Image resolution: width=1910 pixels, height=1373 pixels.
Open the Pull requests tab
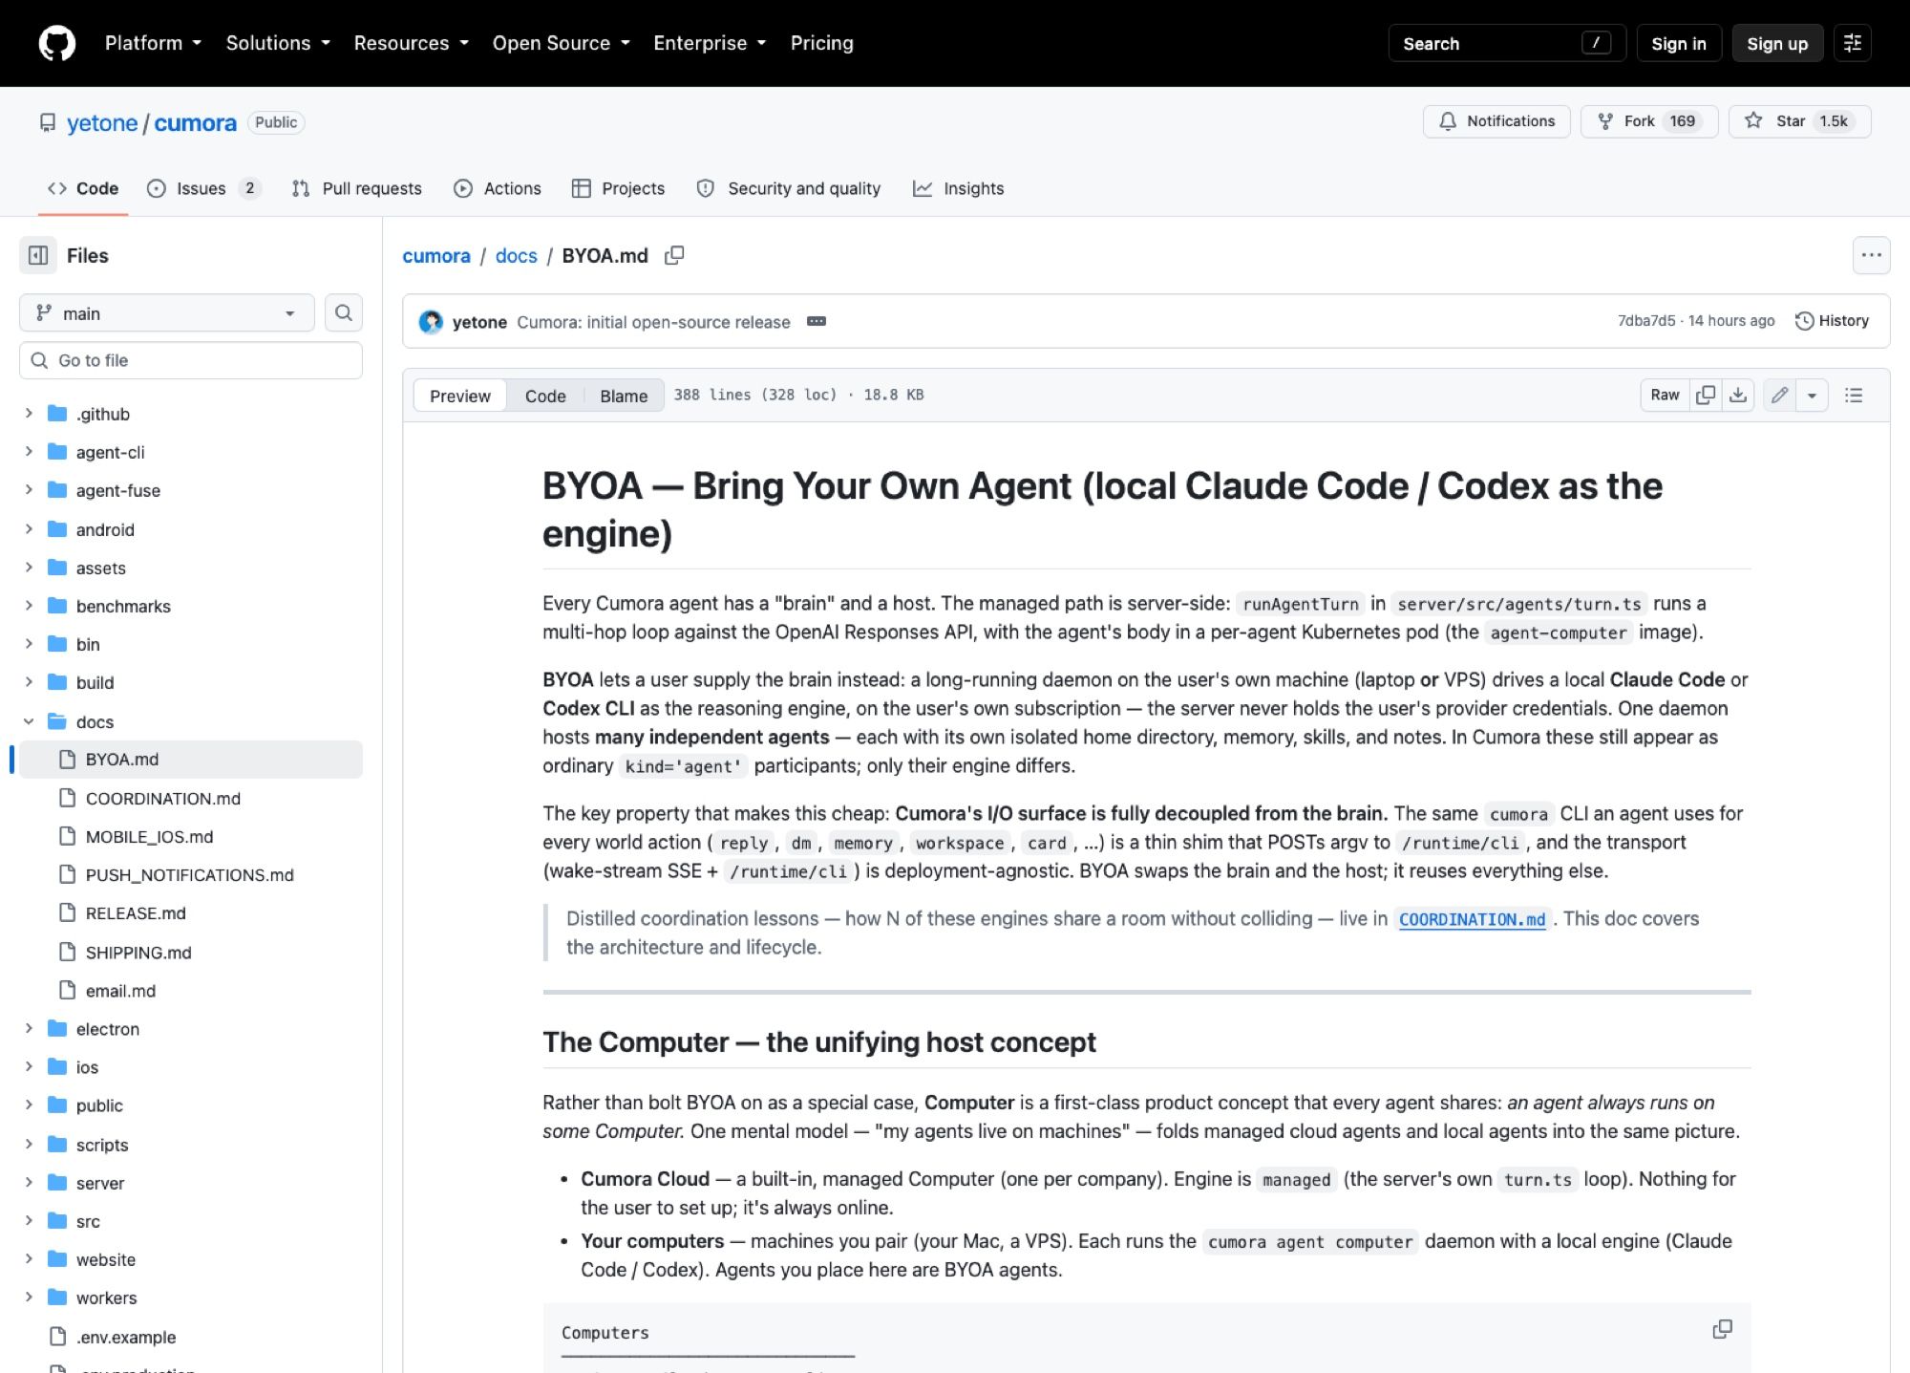[x=356, y=188]
